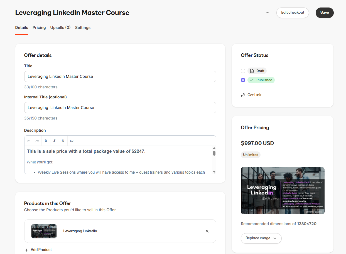Click the redo icon in description editor
The width and height of the screenshot is (346, 254).
[x=37, y=141]
